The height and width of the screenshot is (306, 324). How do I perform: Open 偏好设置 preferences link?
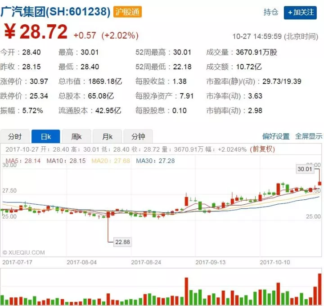tap(276, 136)
